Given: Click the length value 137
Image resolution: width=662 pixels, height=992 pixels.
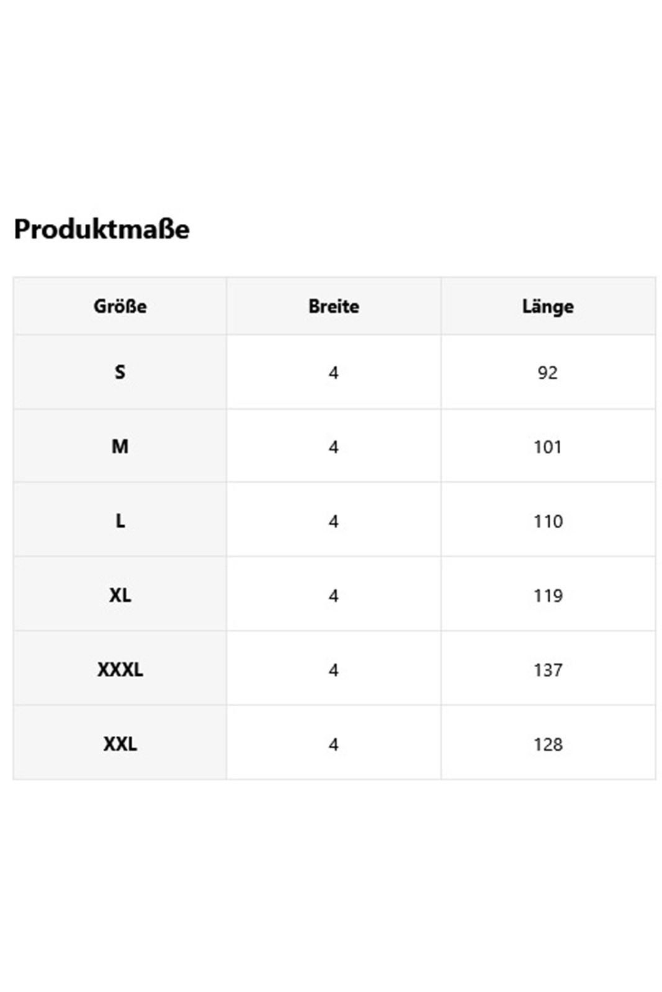Looking at the screenshot, I should tap(548, 670).
